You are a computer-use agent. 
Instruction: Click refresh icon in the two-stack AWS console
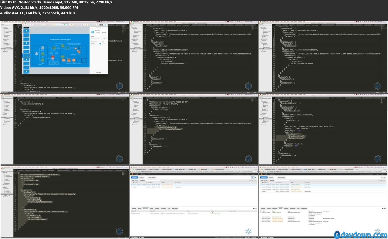[252, 178]
